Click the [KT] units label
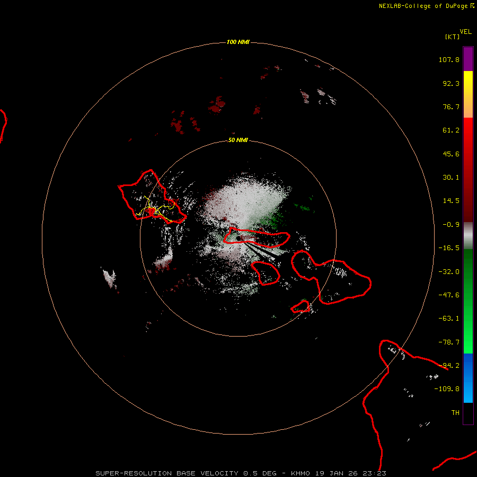This screenshot has width=477, height=477. pyautogui.click(x=453, y=37)
